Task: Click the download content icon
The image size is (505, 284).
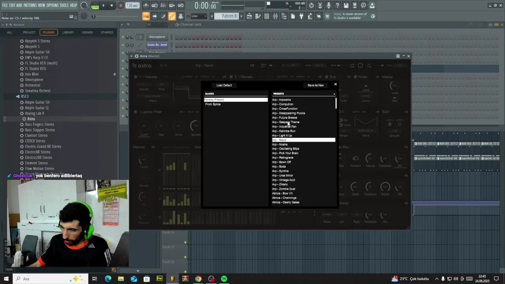Action: click(x=372, y=6)
